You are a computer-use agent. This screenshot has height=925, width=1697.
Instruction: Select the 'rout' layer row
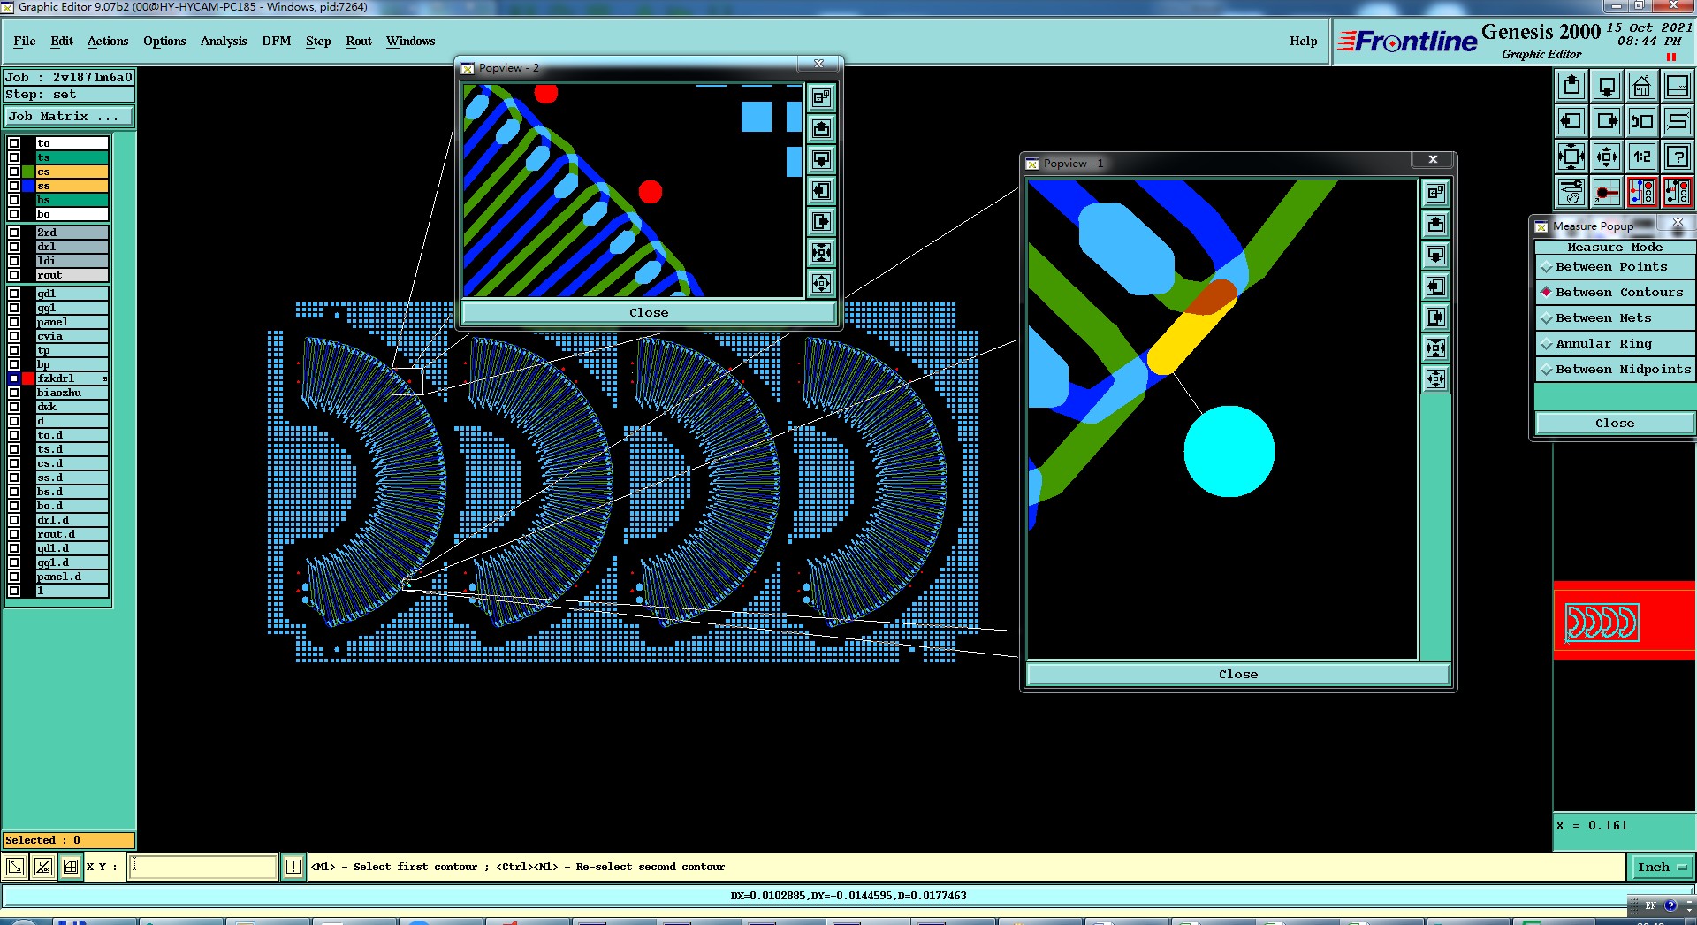pos(72,275)
